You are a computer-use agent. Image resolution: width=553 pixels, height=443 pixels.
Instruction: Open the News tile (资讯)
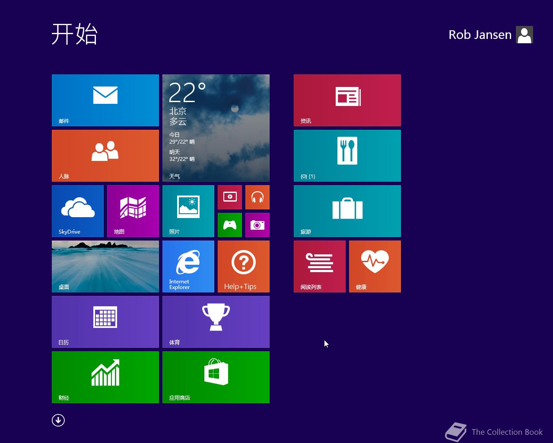[347, 100]
